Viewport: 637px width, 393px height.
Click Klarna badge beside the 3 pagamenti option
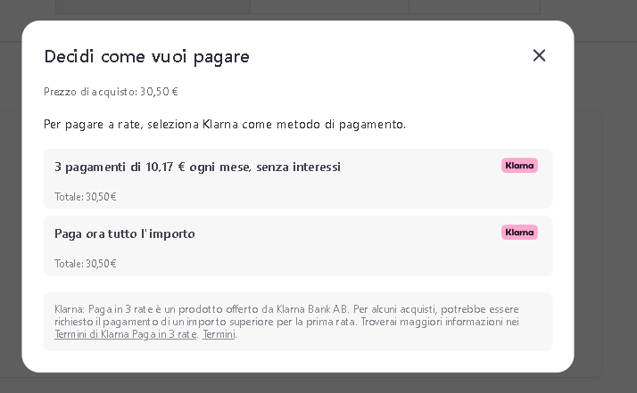point(519,166)
